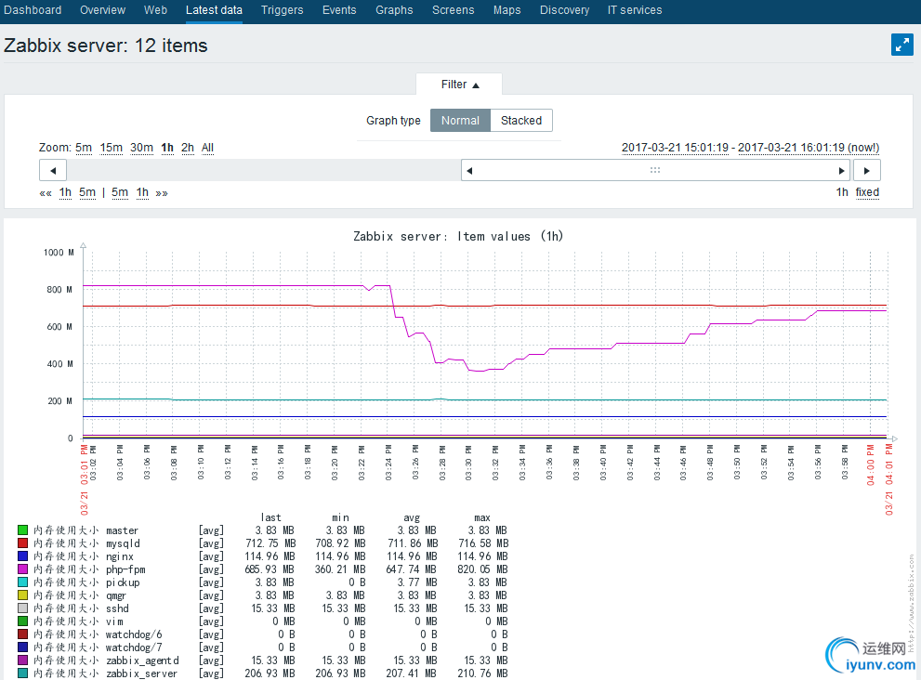921x680 pixels.
Task: Move back 5m with left navigation link
Action: tap(87, 192)
